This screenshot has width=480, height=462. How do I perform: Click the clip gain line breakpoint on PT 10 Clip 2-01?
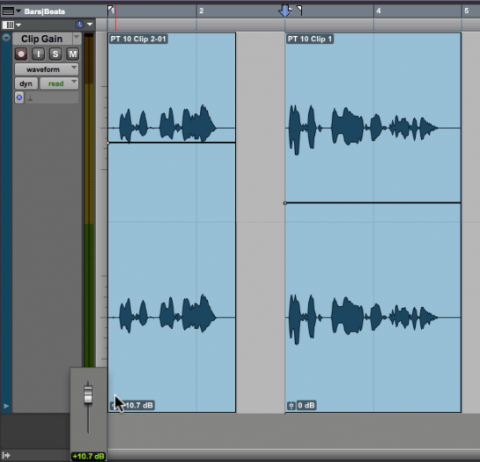pos(108,143)
